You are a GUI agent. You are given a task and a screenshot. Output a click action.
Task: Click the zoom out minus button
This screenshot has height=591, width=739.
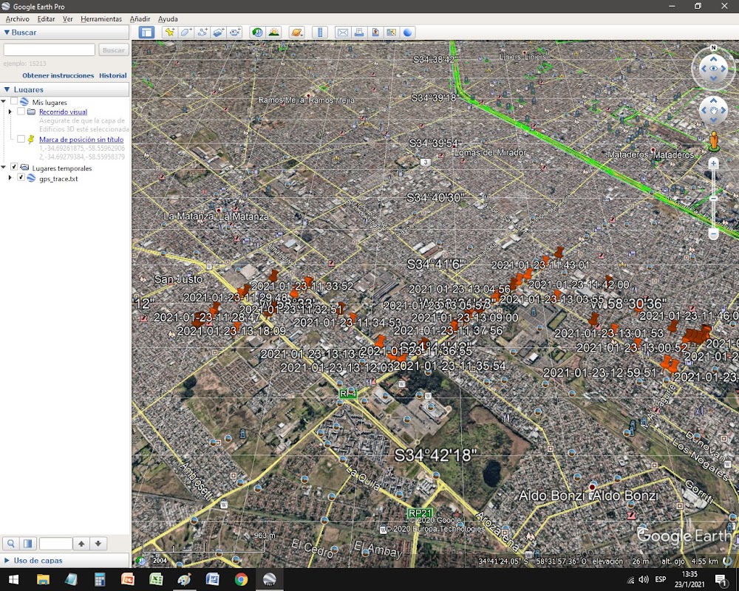tap(713, 234)
